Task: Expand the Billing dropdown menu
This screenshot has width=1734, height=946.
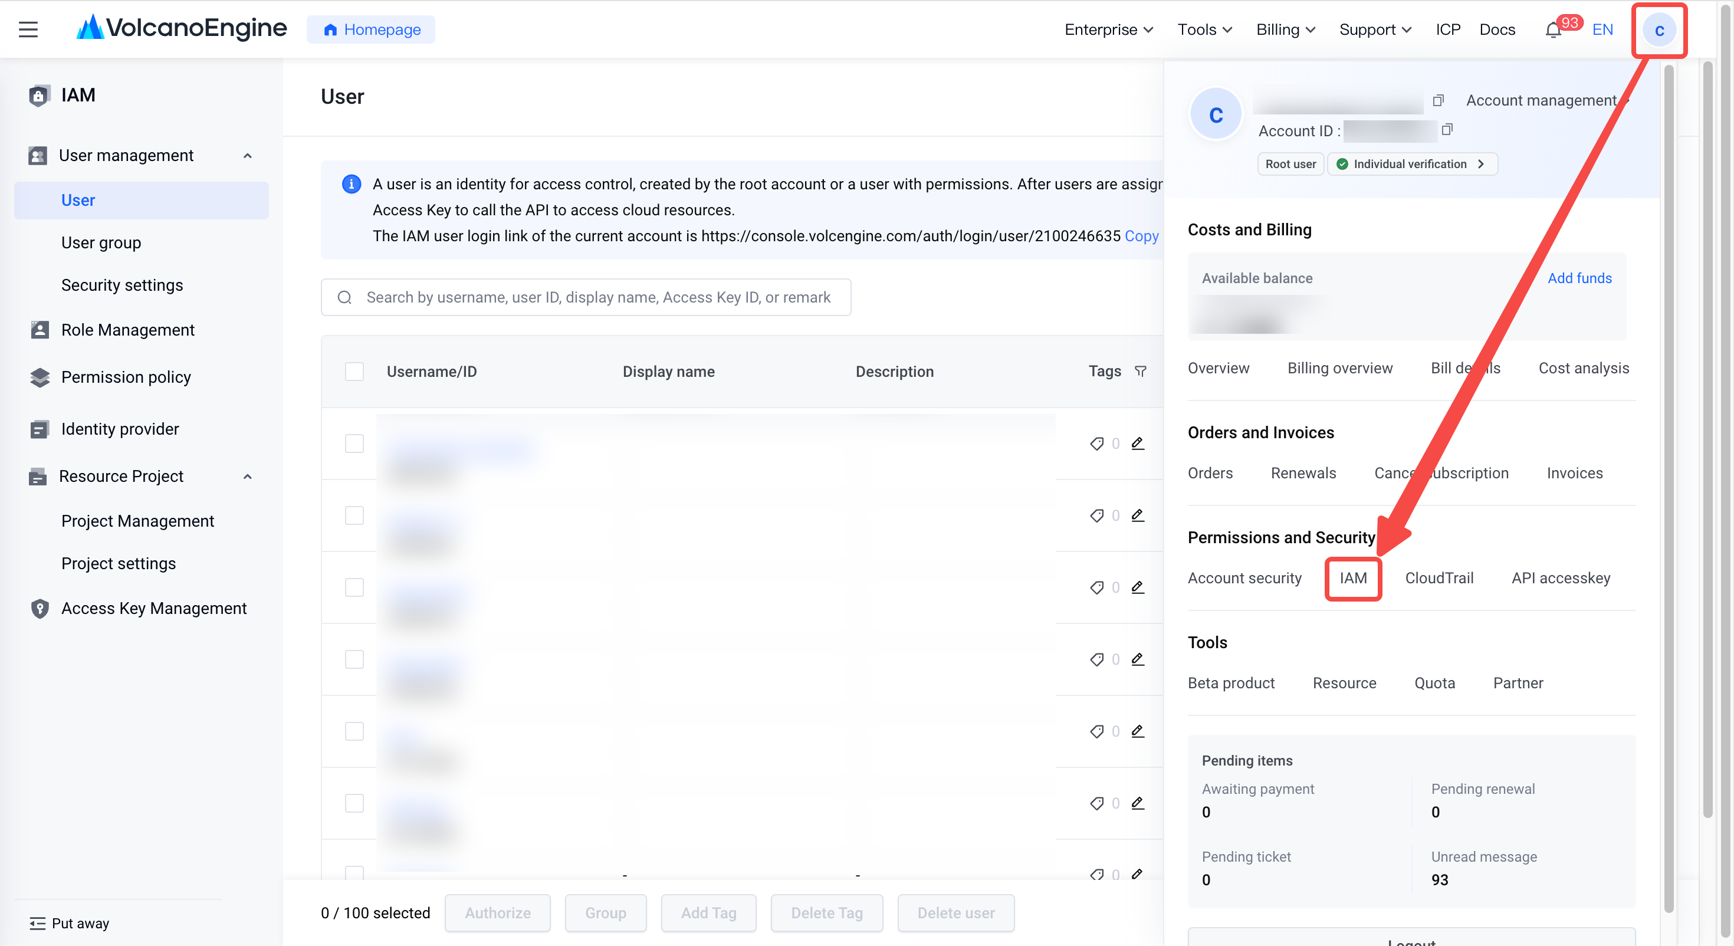Action: (1286, 29)
